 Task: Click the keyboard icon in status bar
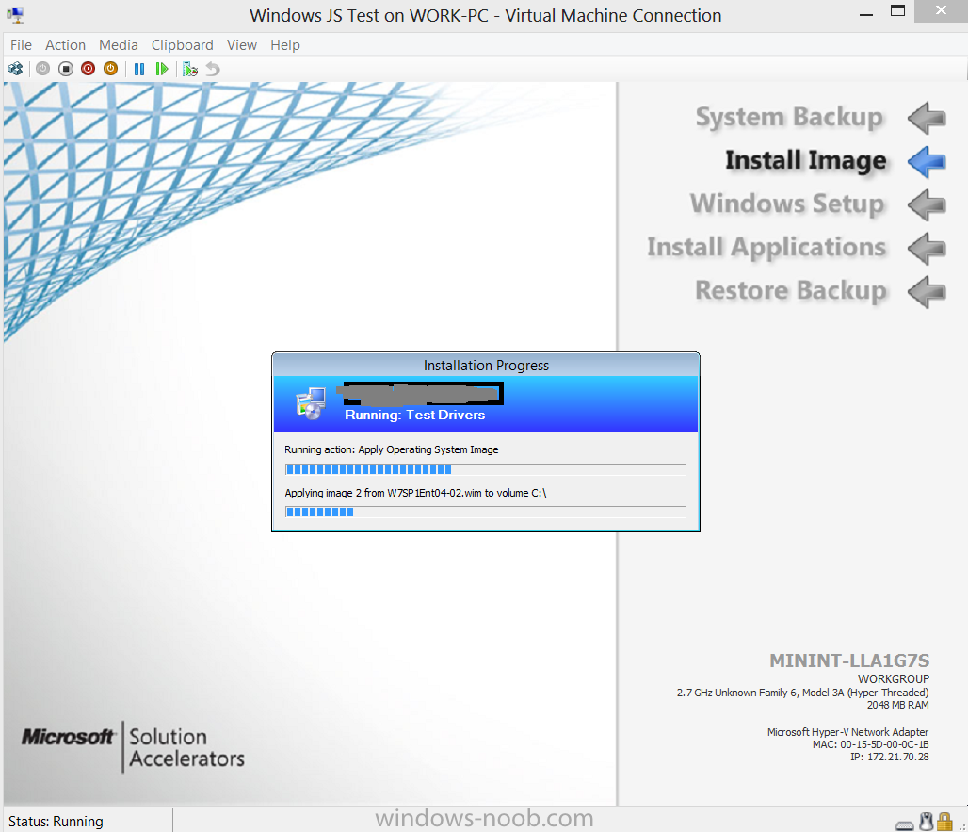(904, 825)
